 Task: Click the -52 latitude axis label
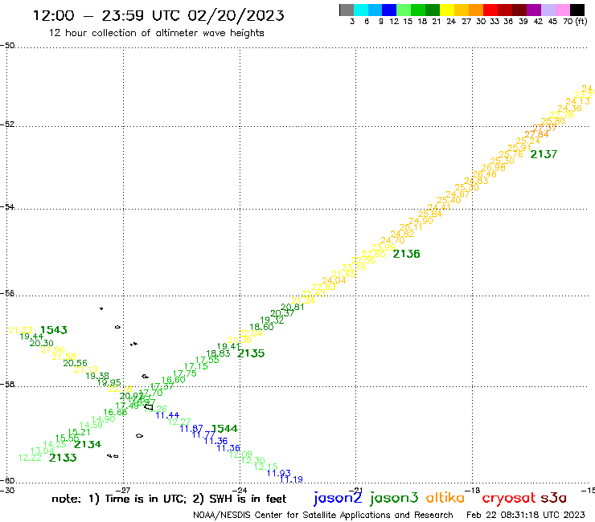[7, 124]
